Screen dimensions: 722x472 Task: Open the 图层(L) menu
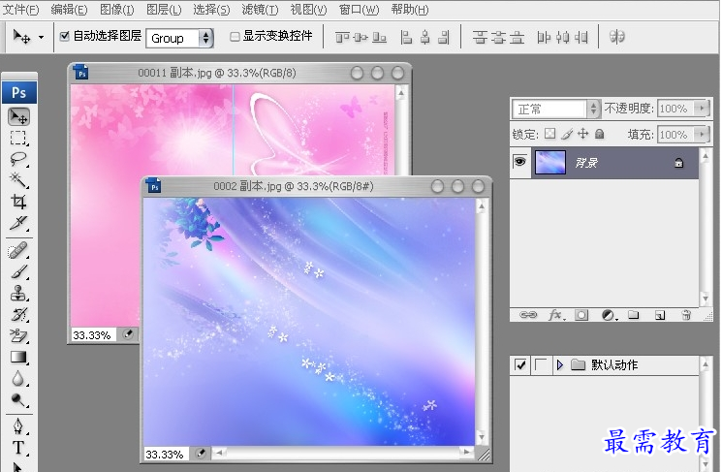(164, 10)
